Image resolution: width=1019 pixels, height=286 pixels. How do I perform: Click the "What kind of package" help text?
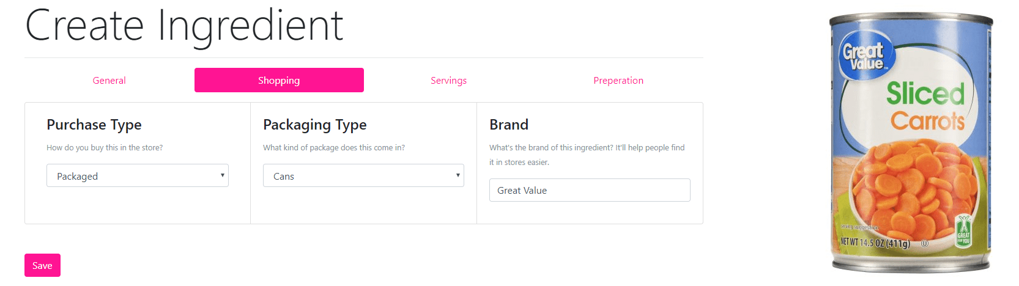pos(334,148)
